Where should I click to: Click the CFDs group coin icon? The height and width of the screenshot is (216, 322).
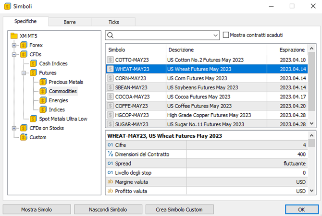pos(24,54)
